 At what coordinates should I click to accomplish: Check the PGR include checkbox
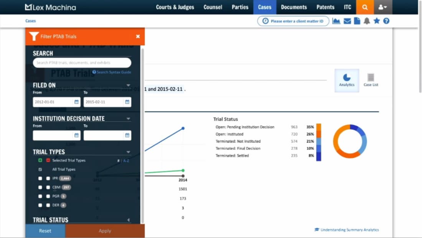coord(40,196)
